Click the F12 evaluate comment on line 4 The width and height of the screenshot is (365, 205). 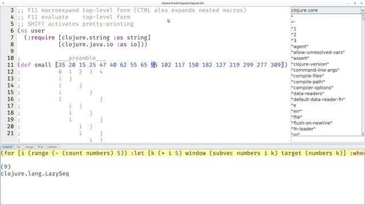point(74,17)
